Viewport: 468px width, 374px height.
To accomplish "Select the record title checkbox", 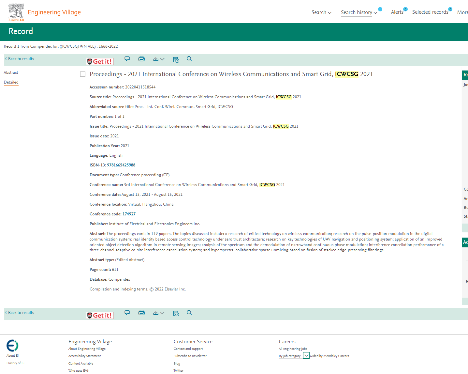I will pyautogui.click(x=83, y=74).
